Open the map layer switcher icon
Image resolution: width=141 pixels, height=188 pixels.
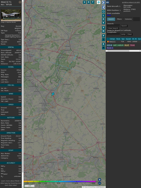click(x=99, y=2)
